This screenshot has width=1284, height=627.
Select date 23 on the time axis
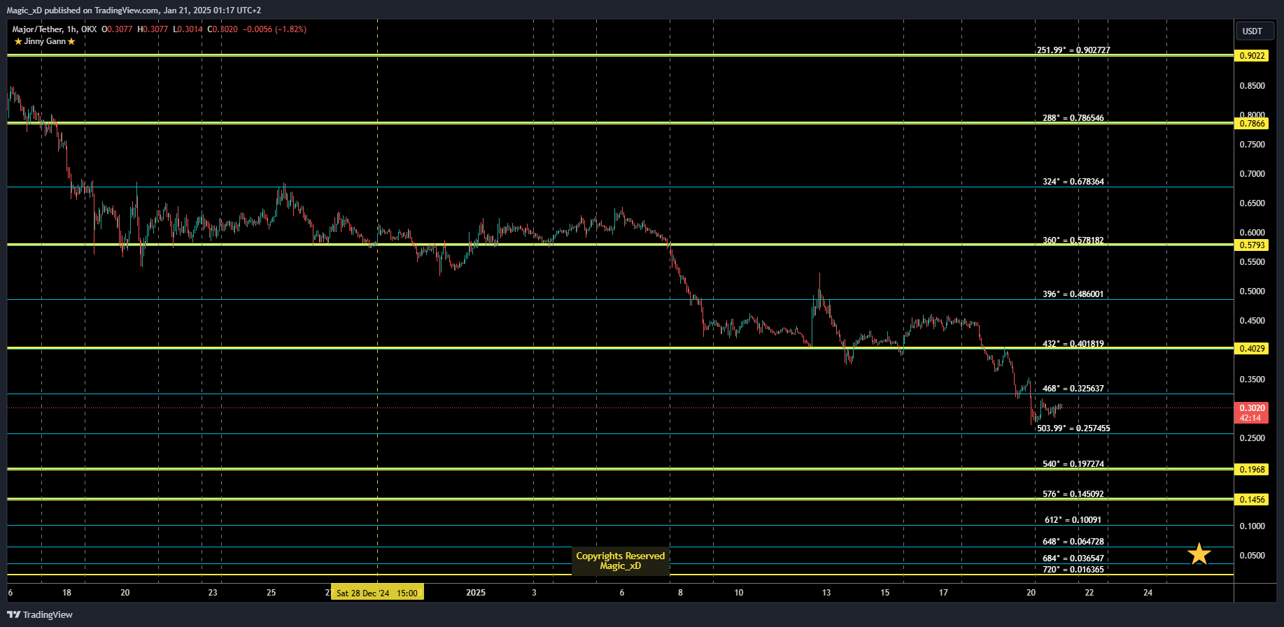tap(213, 593)
